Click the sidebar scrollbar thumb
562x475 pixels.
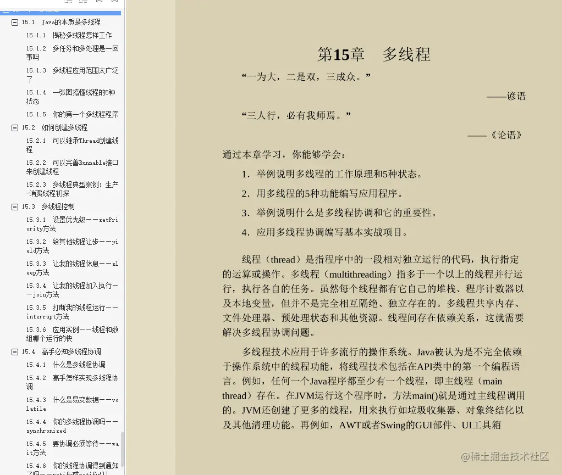click(x=123, y=448)
